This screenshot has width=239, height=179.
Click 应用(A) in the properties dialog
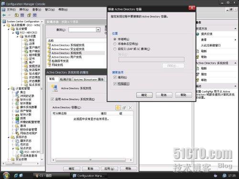pos(109,168)
